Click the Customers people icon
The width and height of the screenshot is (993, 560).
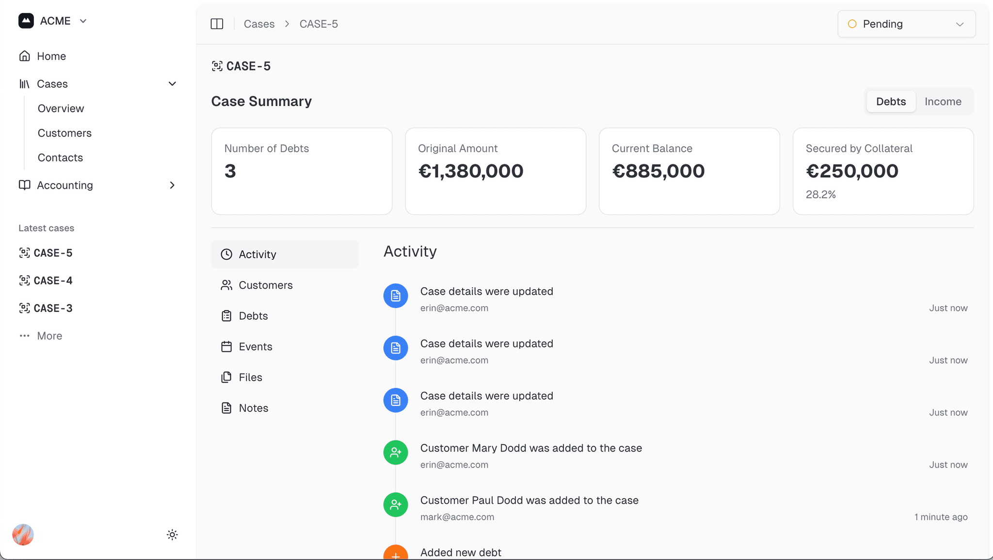[226, 285]
